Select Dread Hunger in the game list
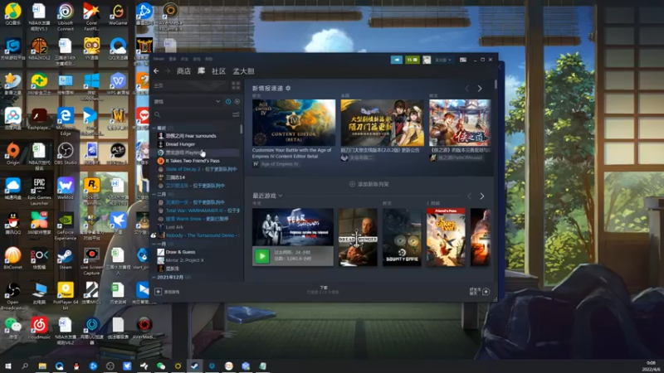 point(180,144)
